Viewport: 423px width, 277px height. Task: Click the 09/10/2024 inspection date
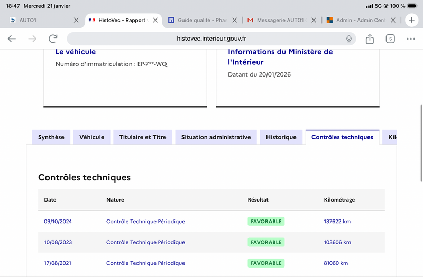point(58,222)
